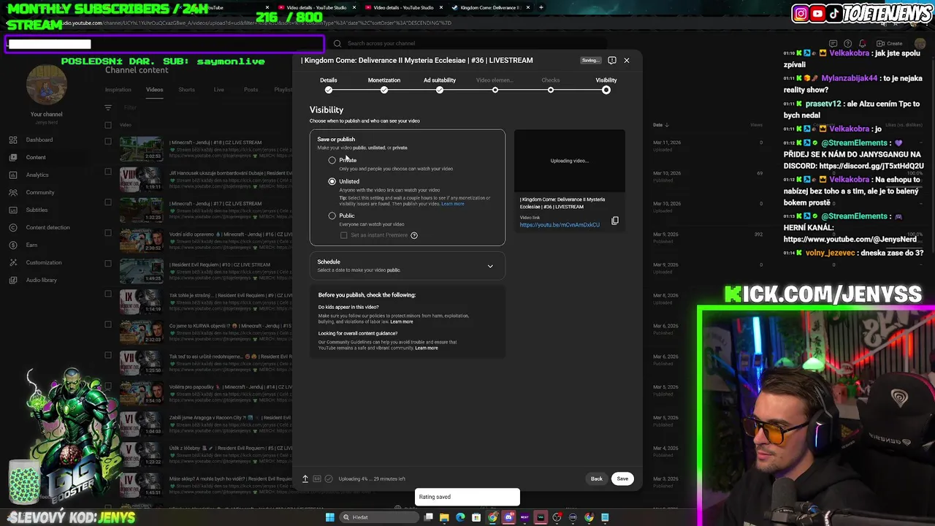Open Microsoft Store from the taskbar
Viewport: 935px width, 526px height.
pyautogui.click(x=476, y=517)
